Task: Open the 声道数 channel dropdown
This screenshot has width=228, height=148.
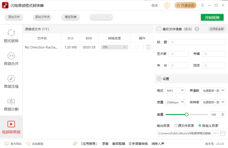Action: point(213,90)
